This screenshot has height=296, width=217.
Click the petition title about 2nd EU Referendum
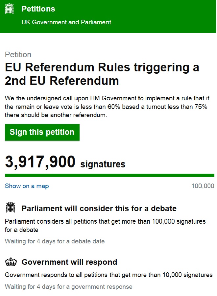[102, 74]
